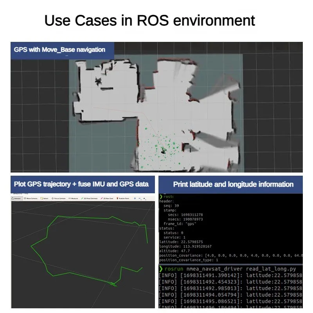Viewport: 313px width, 313px height.
Task: Click the log line with timestamp 1698311492.454323
Action: point(230,282)
